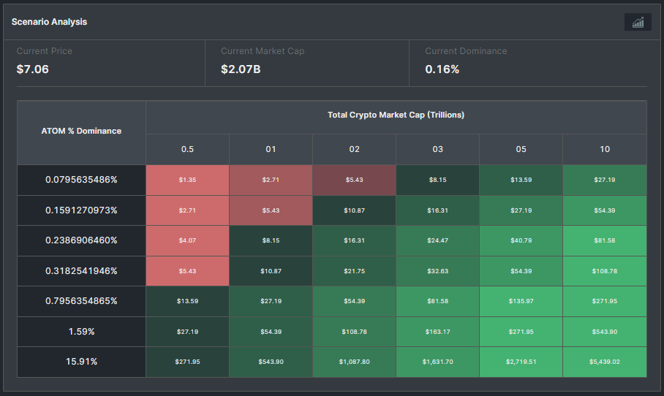Click the Current Price value $7.06
The height and width of the screenshot is (396, 664).
click(33, 69)
